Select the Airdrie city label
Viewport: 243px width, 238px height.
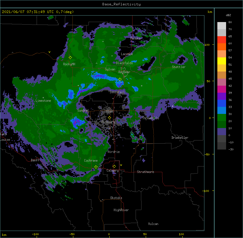[x=114, y=152]
